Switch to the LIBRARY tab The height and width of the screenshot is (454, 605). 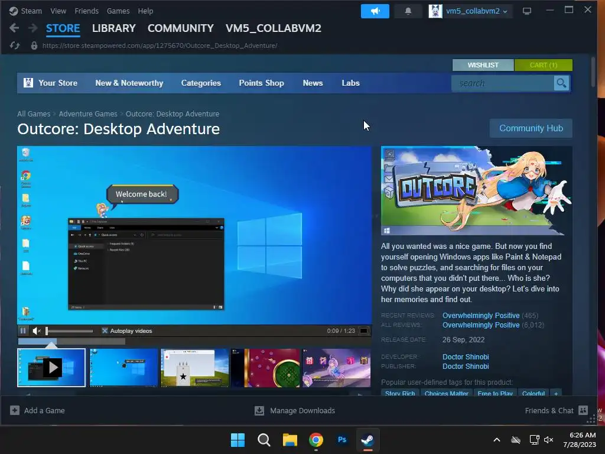(114, 28)
